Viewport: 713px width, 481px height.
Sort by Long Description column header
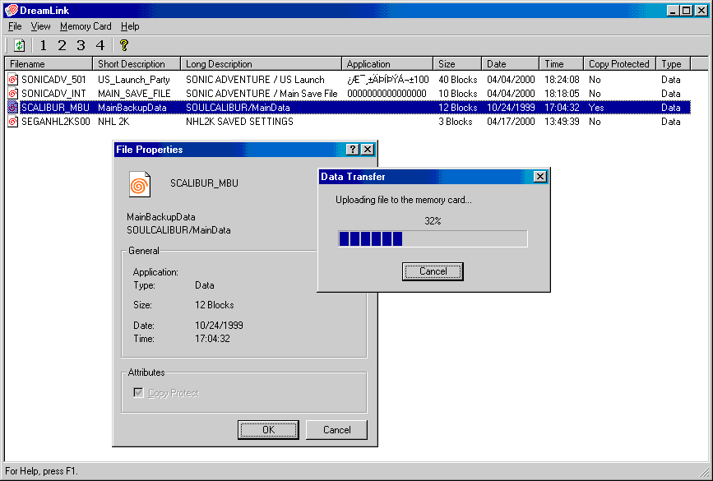point(261,63)
